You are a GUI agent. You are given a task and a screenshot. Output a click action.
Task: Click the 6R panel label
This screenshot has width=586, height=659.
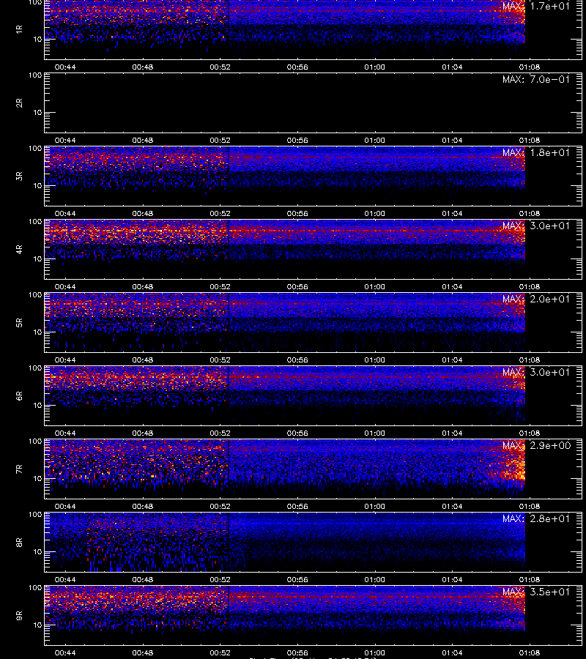click(19, 395)
